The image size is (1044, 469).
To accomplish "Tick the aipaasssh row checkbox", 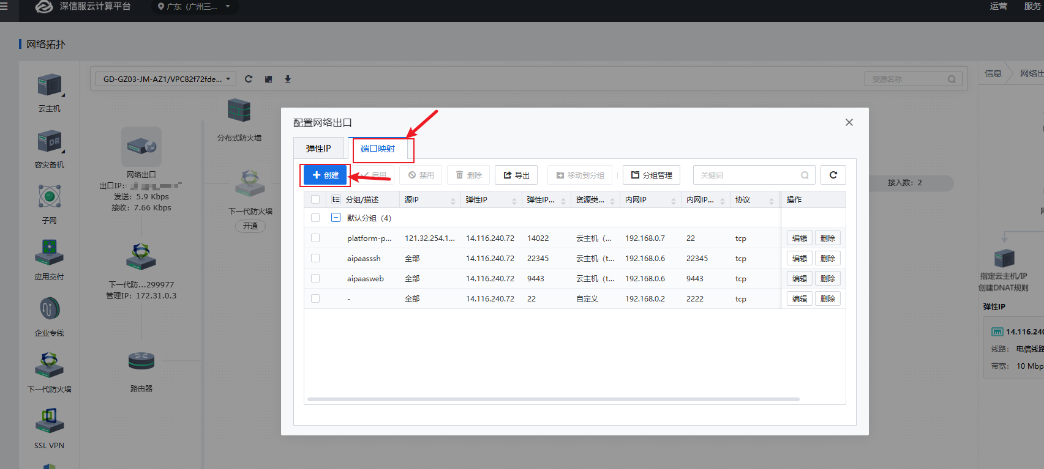I will pyautogui.click(x=315, y=258).
